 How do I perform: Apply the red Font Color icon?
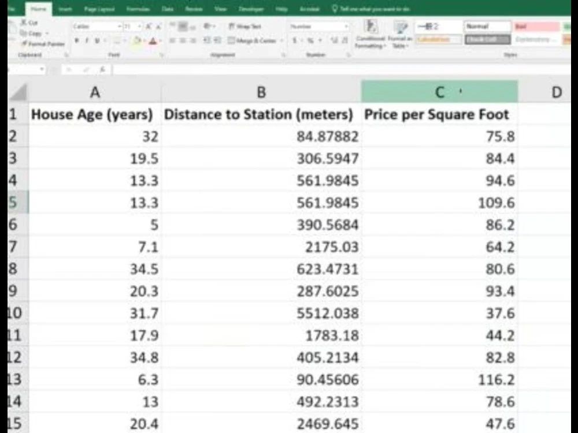(153, 41)
